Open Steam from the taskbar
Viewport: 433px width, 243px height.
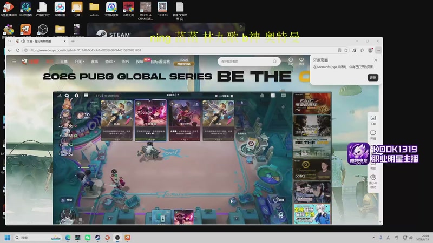coord(97,238)
